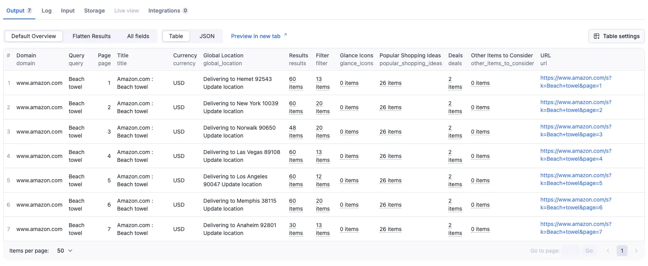Click the Table settings grid icon

pos(597,36)
